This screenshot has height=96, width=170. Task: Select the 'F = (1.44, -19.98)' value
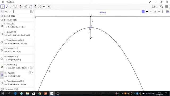[x=15, y=51]
